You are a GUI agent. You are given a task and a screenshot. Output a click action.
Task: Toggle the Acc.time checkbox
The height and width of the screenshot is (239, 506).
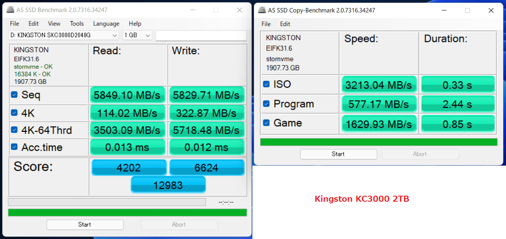[14, 147]
